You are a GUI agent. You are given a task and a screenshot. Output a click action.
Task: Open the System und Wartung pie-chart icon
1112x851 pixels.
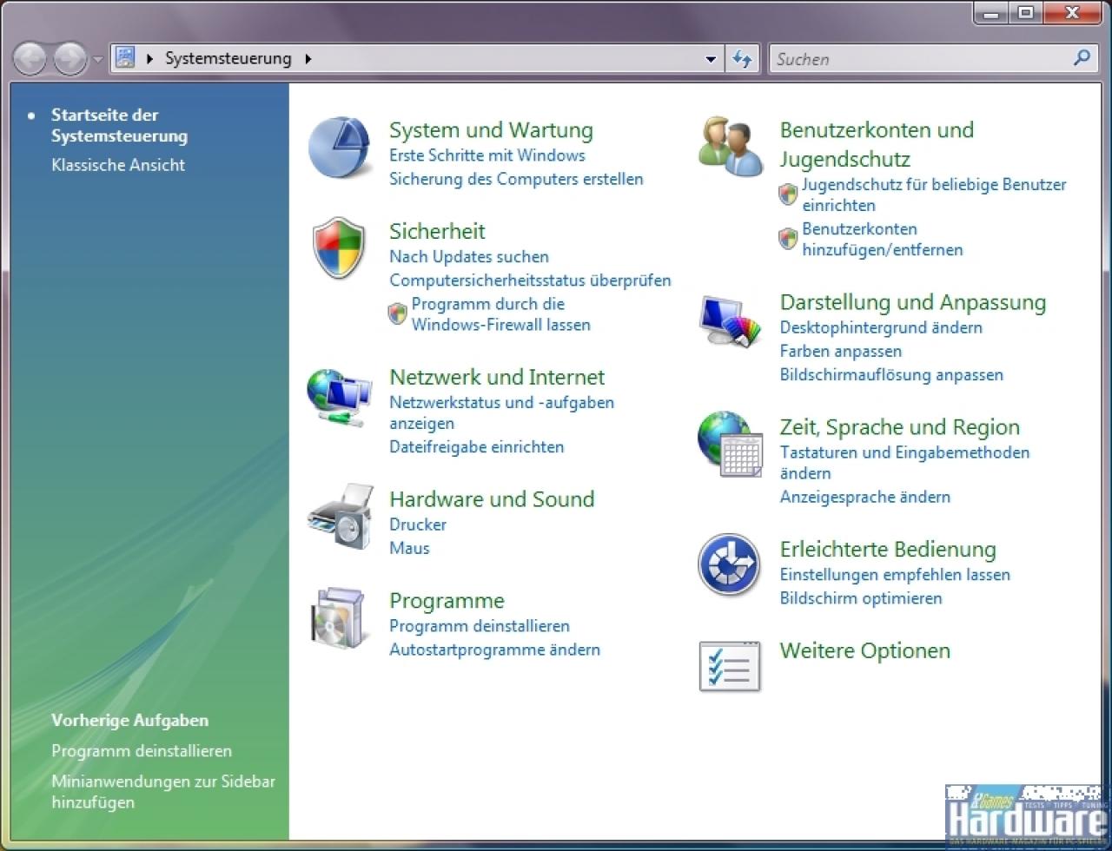point(341,148)
